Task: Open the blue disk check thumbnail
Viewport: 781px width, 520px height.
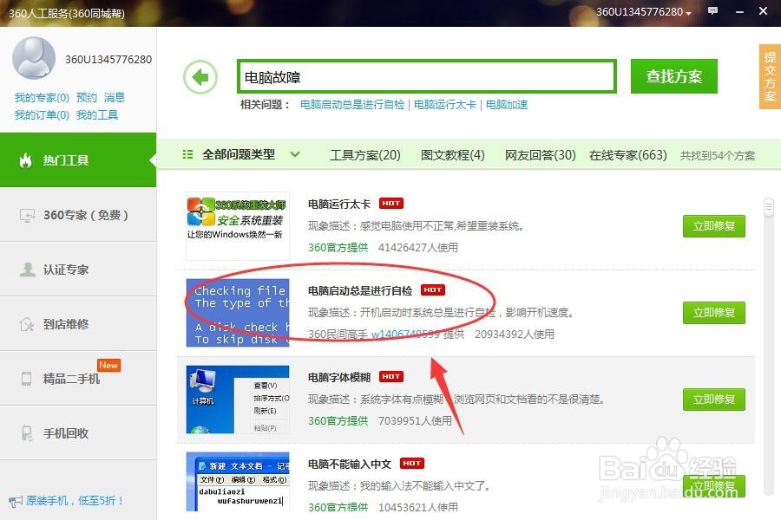Action: point(238,313)
